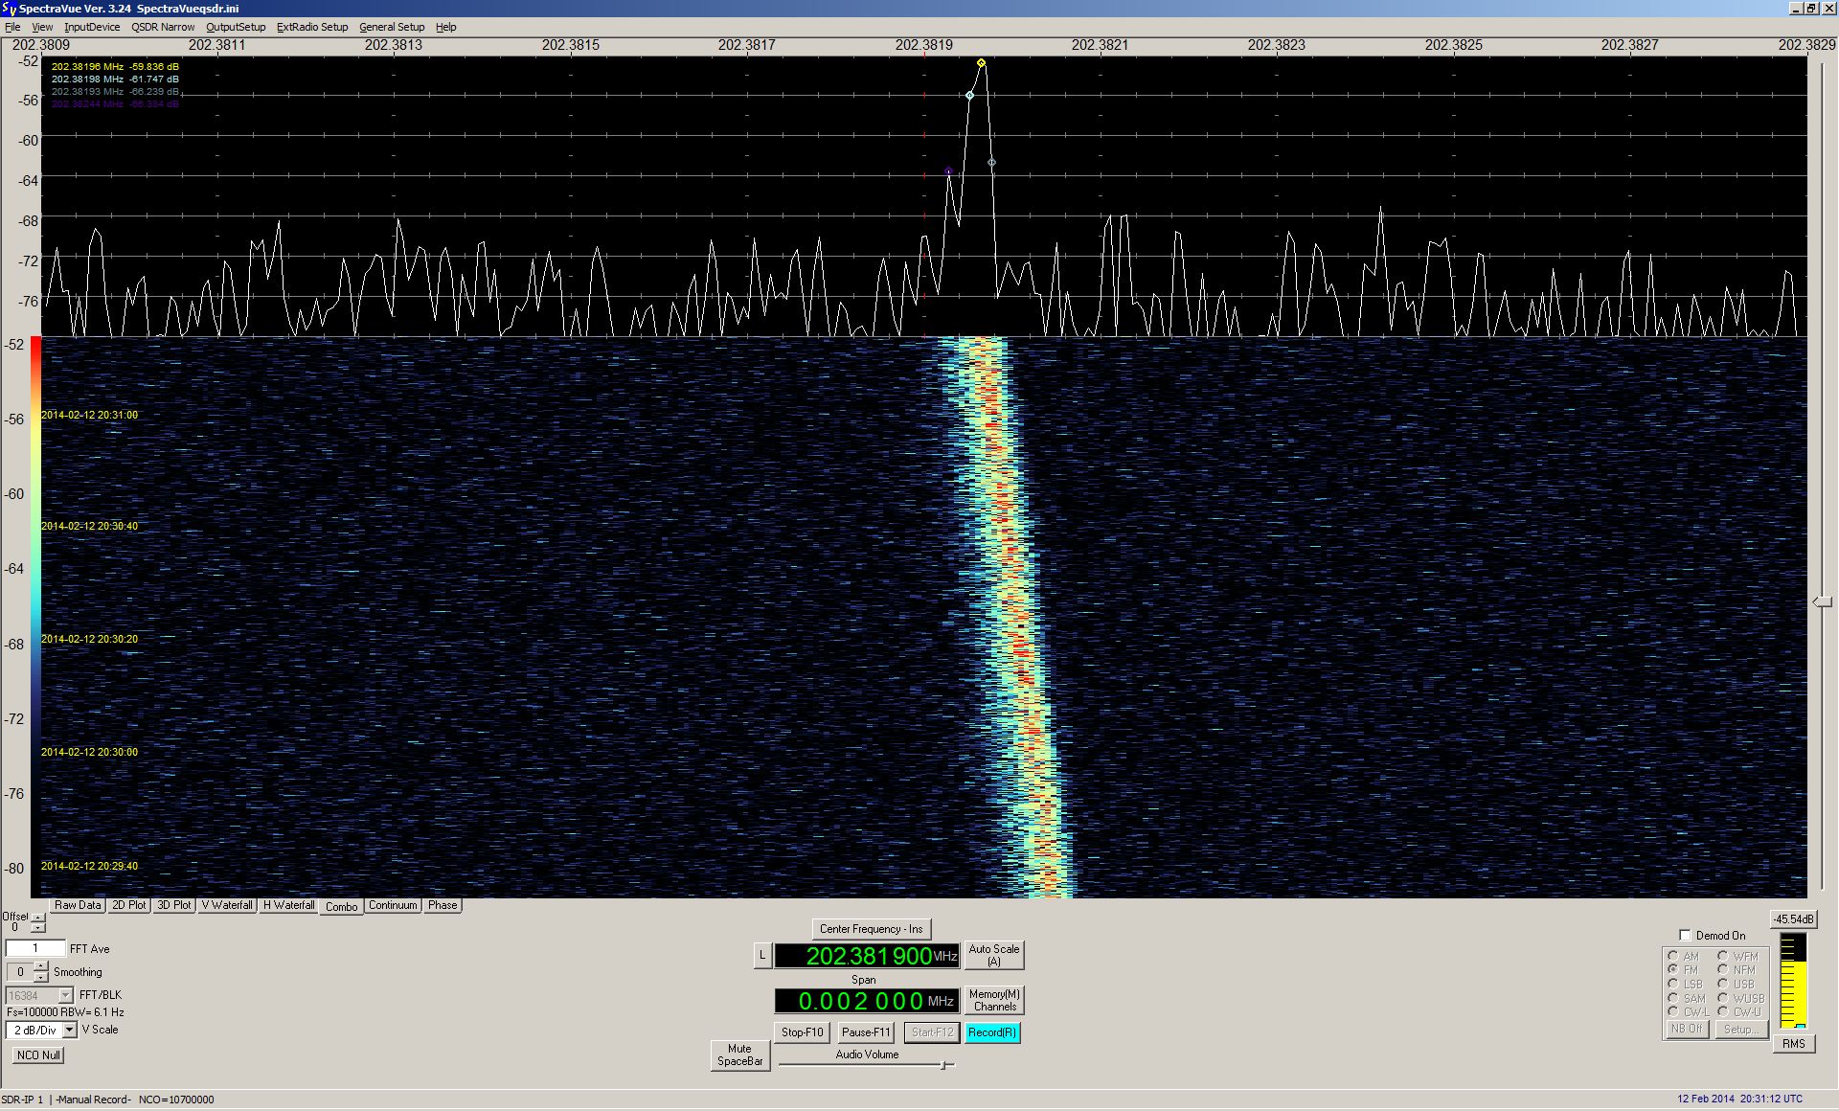This screenshot has height=1111, width=1839.
Task: Open the QSDR Narrow menu
Action: tap(163, 27)
